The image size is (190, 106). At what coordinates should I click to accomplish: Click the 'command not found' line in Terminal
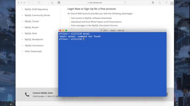click(80, 37)
